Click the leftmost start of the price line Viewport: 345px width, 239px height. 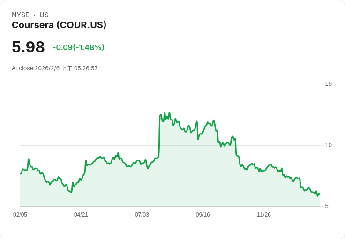click(21, 174)
